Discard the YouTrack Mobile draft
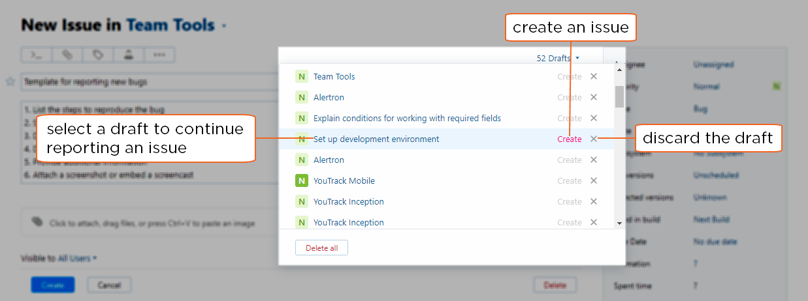Viewport: 808px width, 301px height. coord(594,180)
